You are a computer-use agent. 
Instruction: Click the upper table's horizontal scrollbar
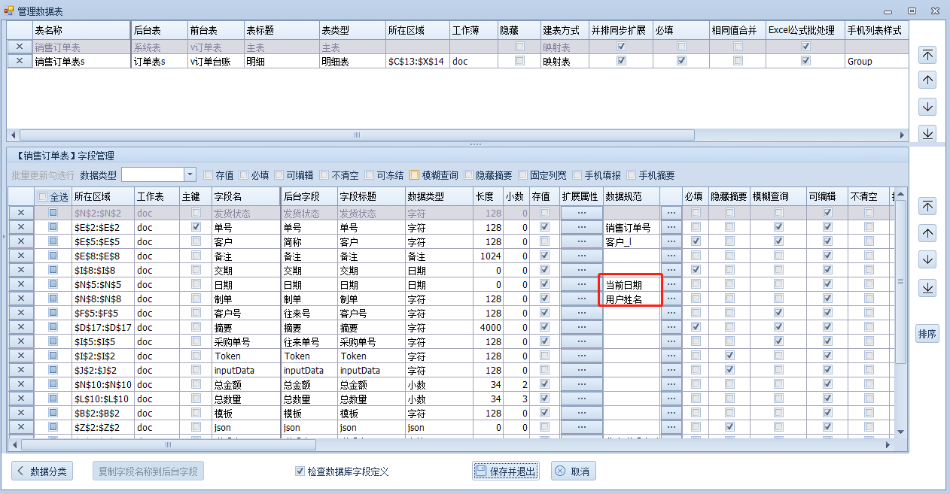coord(357,135)
